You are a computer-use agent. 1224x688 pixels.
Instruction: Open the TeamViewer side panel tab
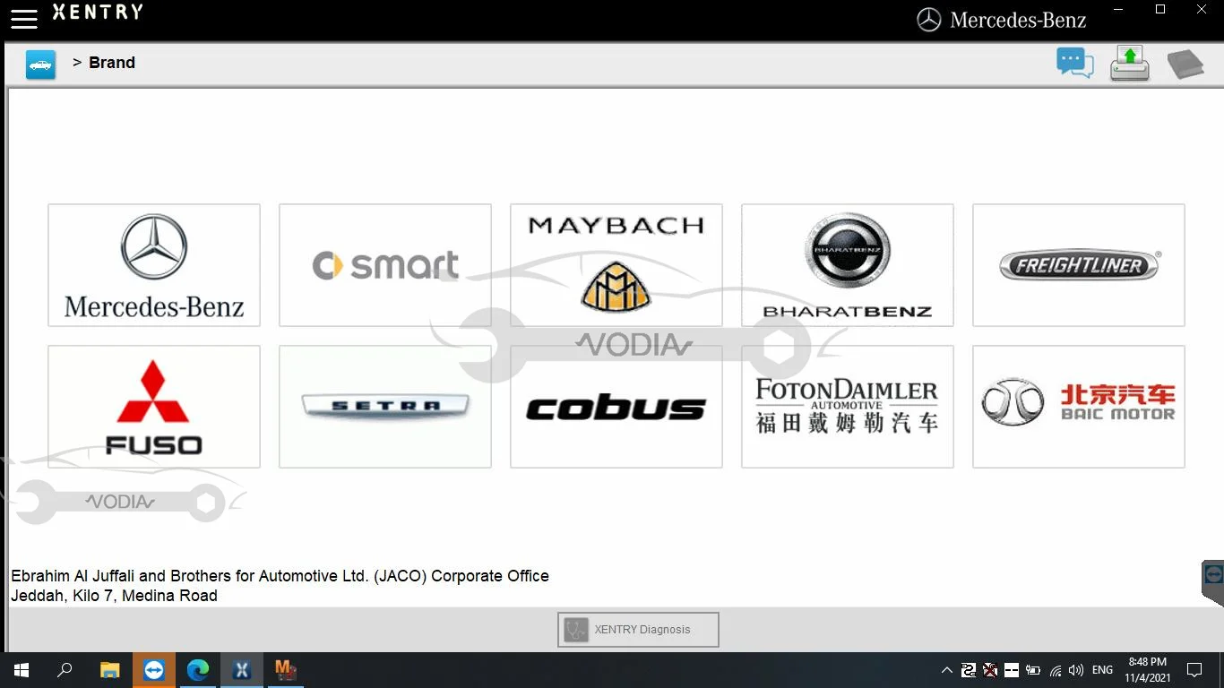pyautogui.click(x=1213, y=582)
